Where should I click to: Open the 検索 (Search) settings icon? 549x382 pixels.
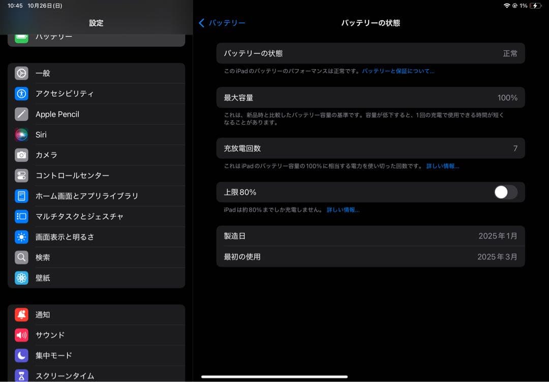point(21,257)
